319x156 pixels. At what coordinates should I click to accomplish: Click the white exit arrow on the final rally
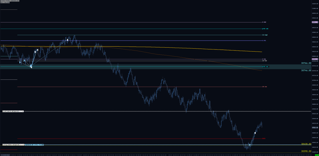pos(255,133)
